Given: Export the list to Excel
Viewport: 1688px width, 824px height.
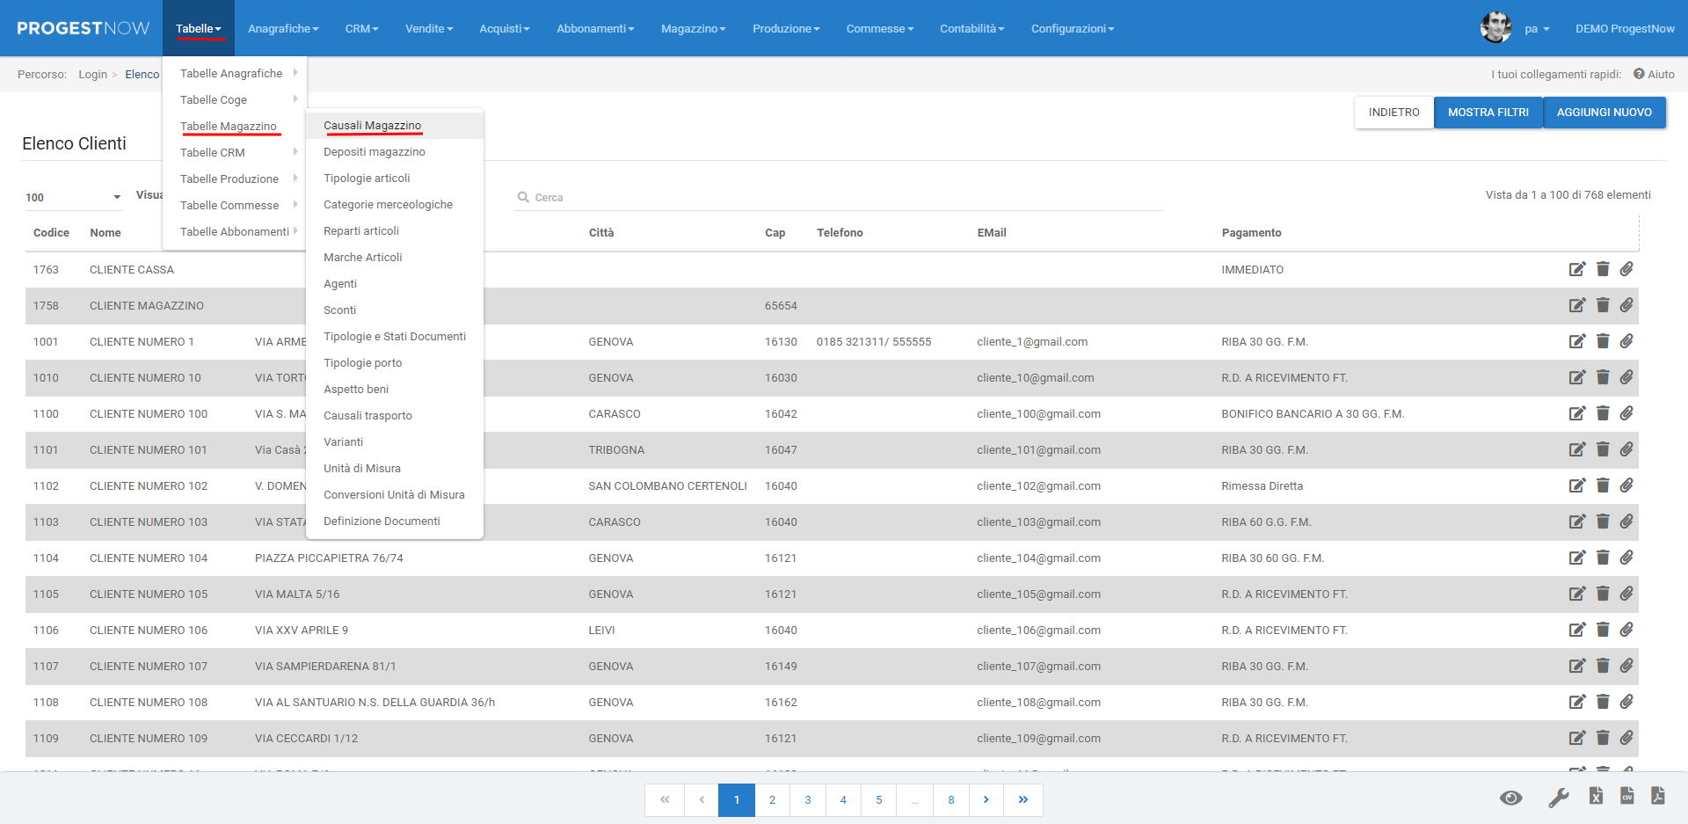Looking at the screenshot, I should (1596, 797).
